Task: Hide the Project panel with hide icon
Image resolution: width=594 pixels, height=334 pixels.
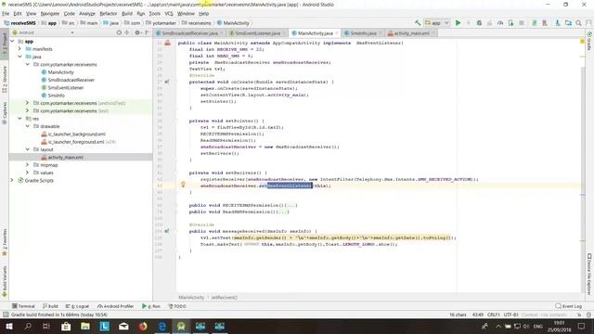Action: [x=147, y=33]
